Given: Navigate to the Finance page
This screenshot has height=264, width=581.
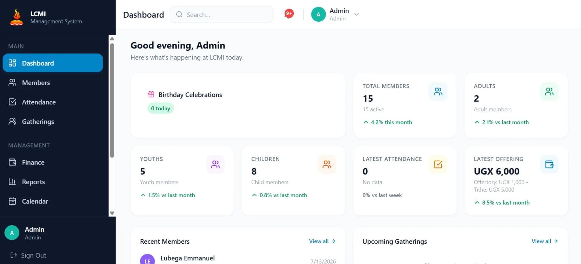Looking at the screenshot, I should click(53, 162).
